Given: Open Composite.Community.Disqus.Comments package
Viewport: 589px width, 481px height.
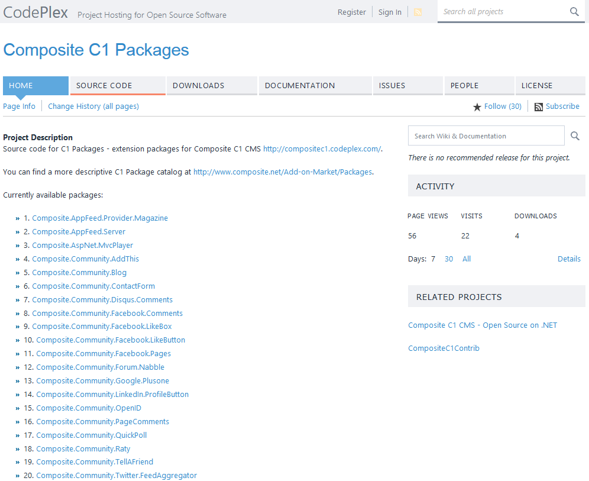Looking at the screenshot, I should click(x=102, y=299).
